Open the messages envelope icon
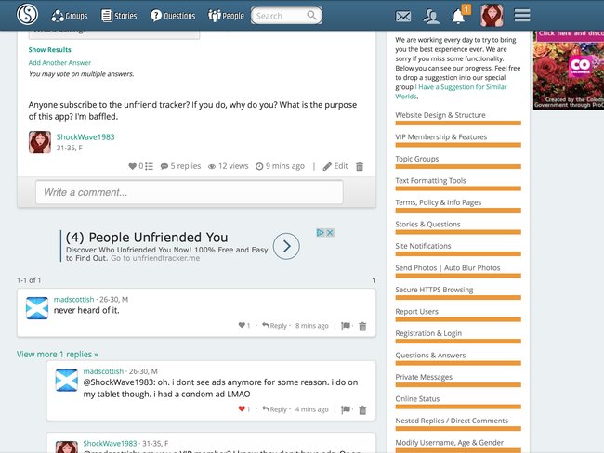Screen dimensions: 604x453 403,16
